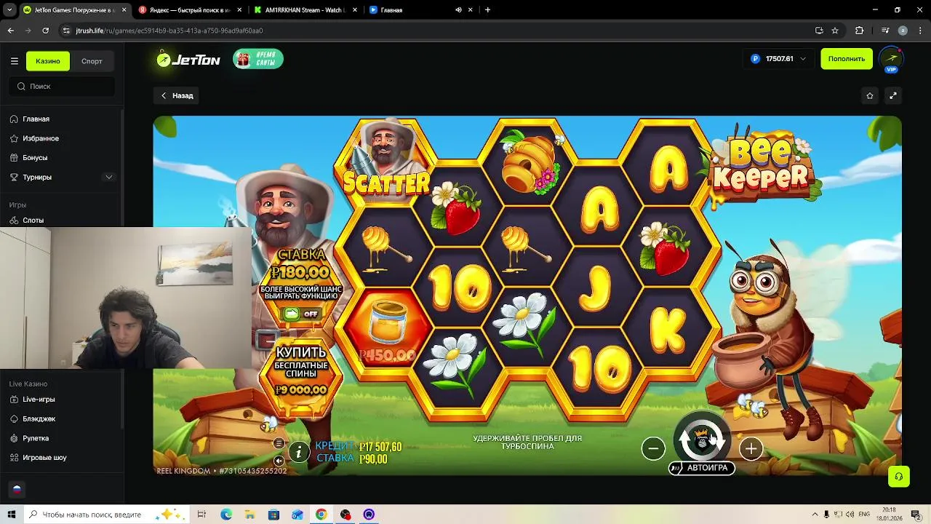Open the support headset chat icon
The width and height of the screenshot is (931, 524).
pos(899,477)
